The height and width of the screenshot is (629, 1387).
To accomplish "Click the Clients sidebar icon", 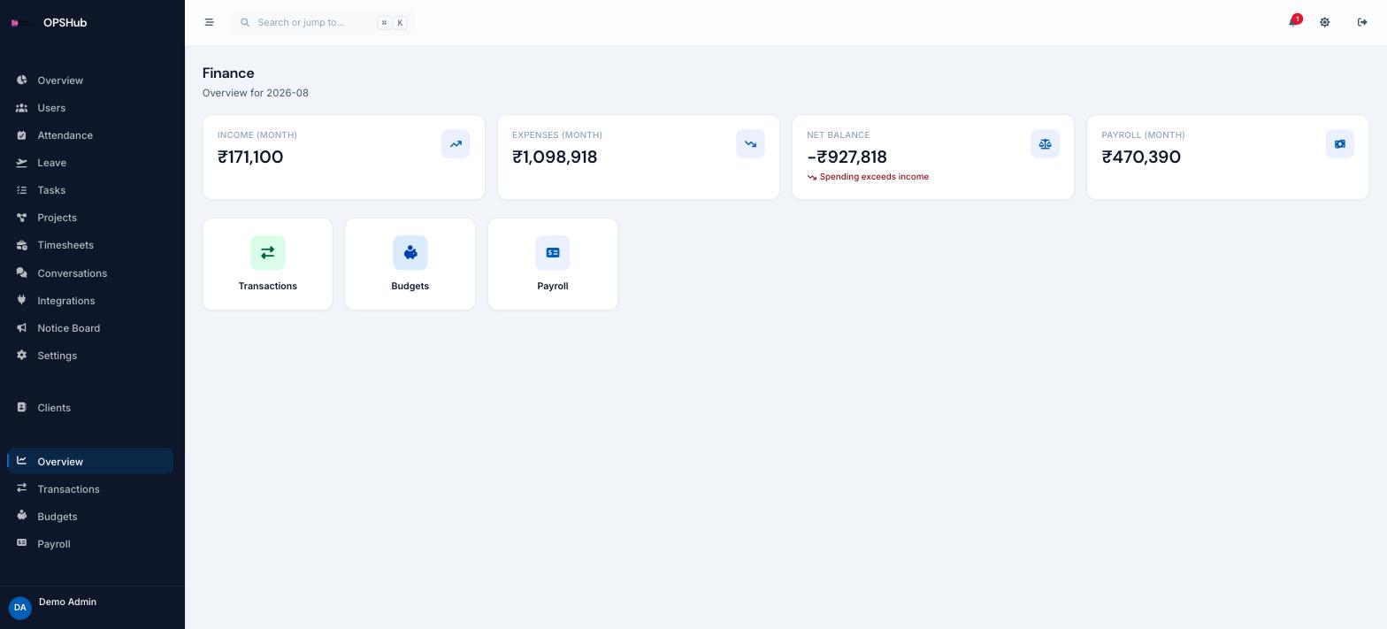I will click(x=21, y=407).
